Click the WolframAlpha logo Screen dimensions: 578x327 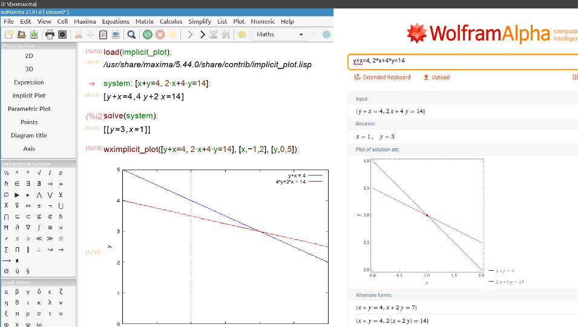click(x=479, y=33)
